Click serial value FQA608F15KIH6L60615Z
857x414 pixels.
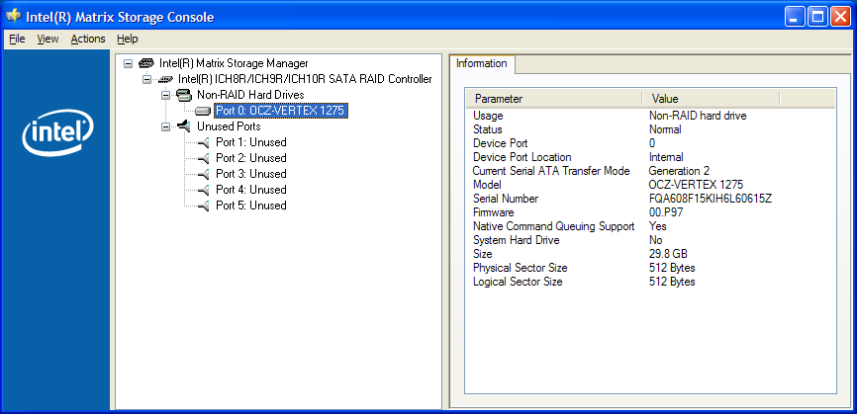(710, 199)
